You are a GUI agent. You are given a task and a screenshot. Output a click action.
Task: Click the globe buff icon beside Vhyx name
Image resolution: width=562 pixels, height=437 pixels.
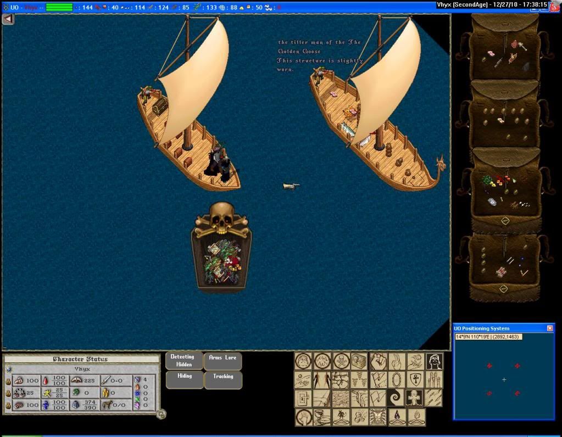[9, 369]
